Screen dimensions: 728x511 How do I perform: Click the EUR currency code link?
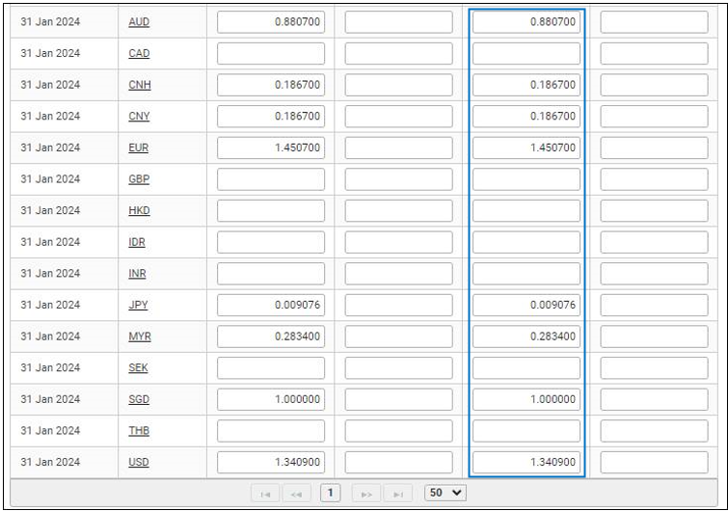pos(139,148)
